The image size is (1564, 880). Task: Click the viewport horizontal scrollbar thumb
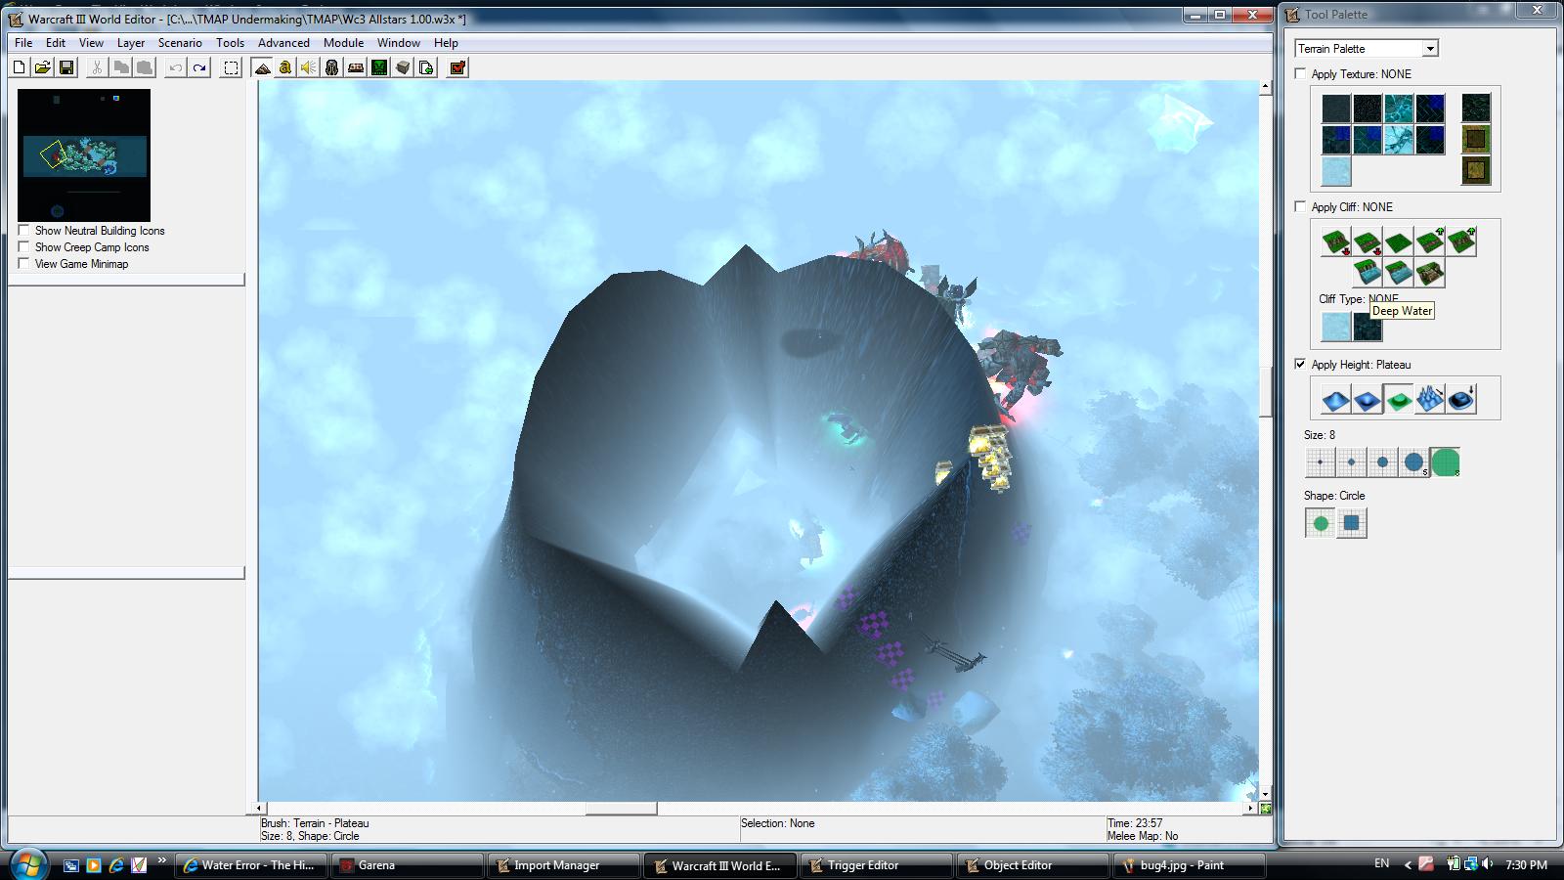click(621, 809)
